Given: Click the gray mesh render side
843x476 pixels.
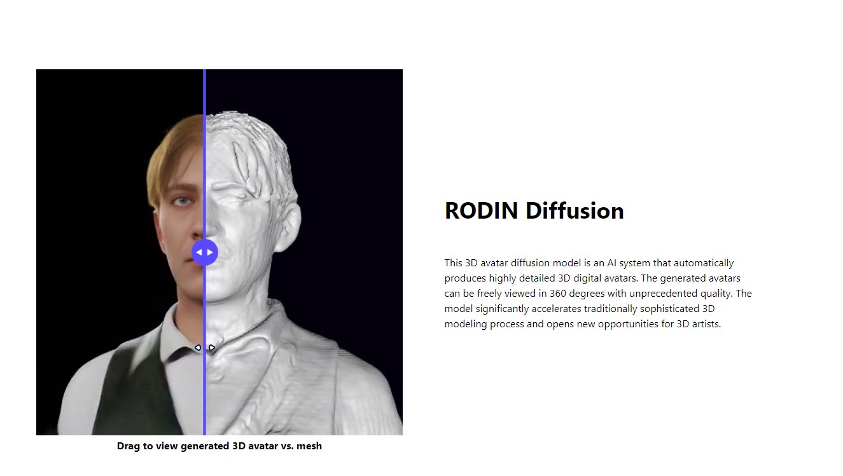Looking at the screenshot, I should click(x=304, y=252).
